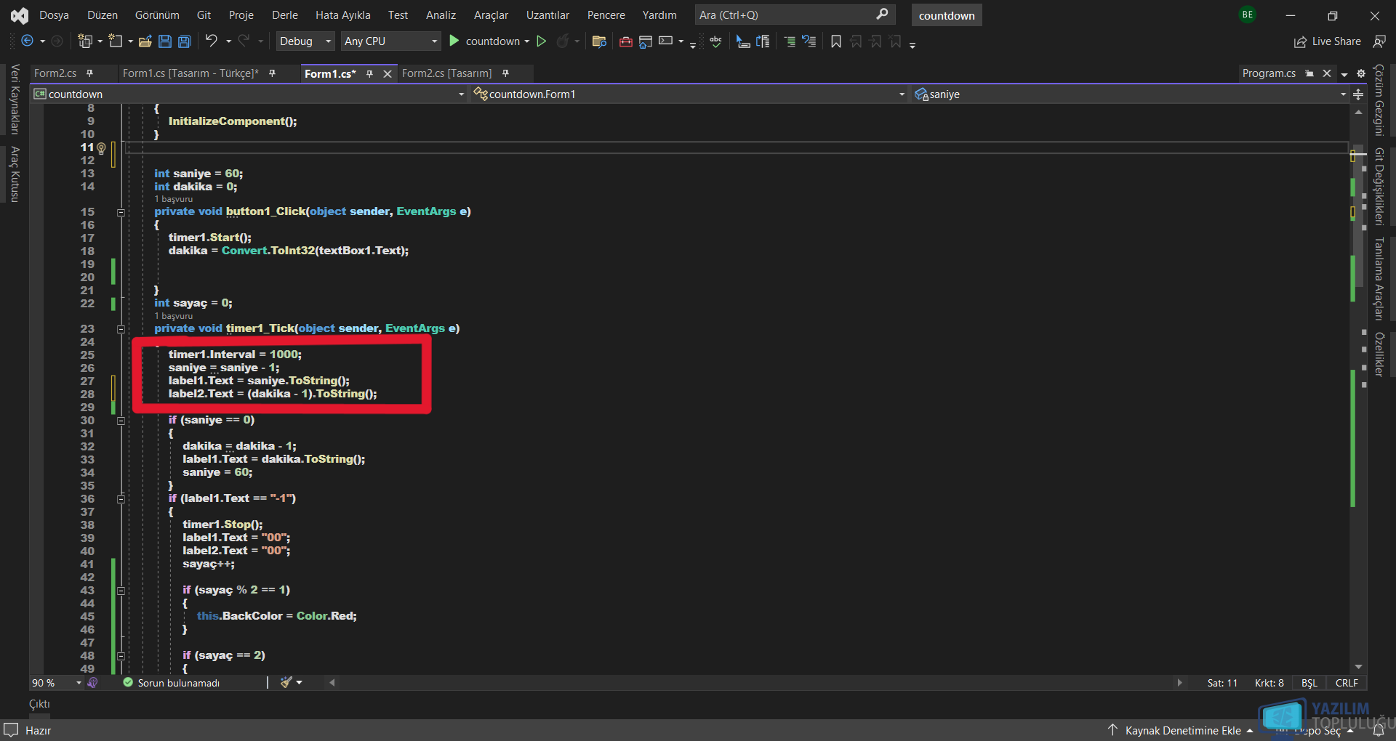Click the Navigate Backward arrow icon

click(27, 41)
